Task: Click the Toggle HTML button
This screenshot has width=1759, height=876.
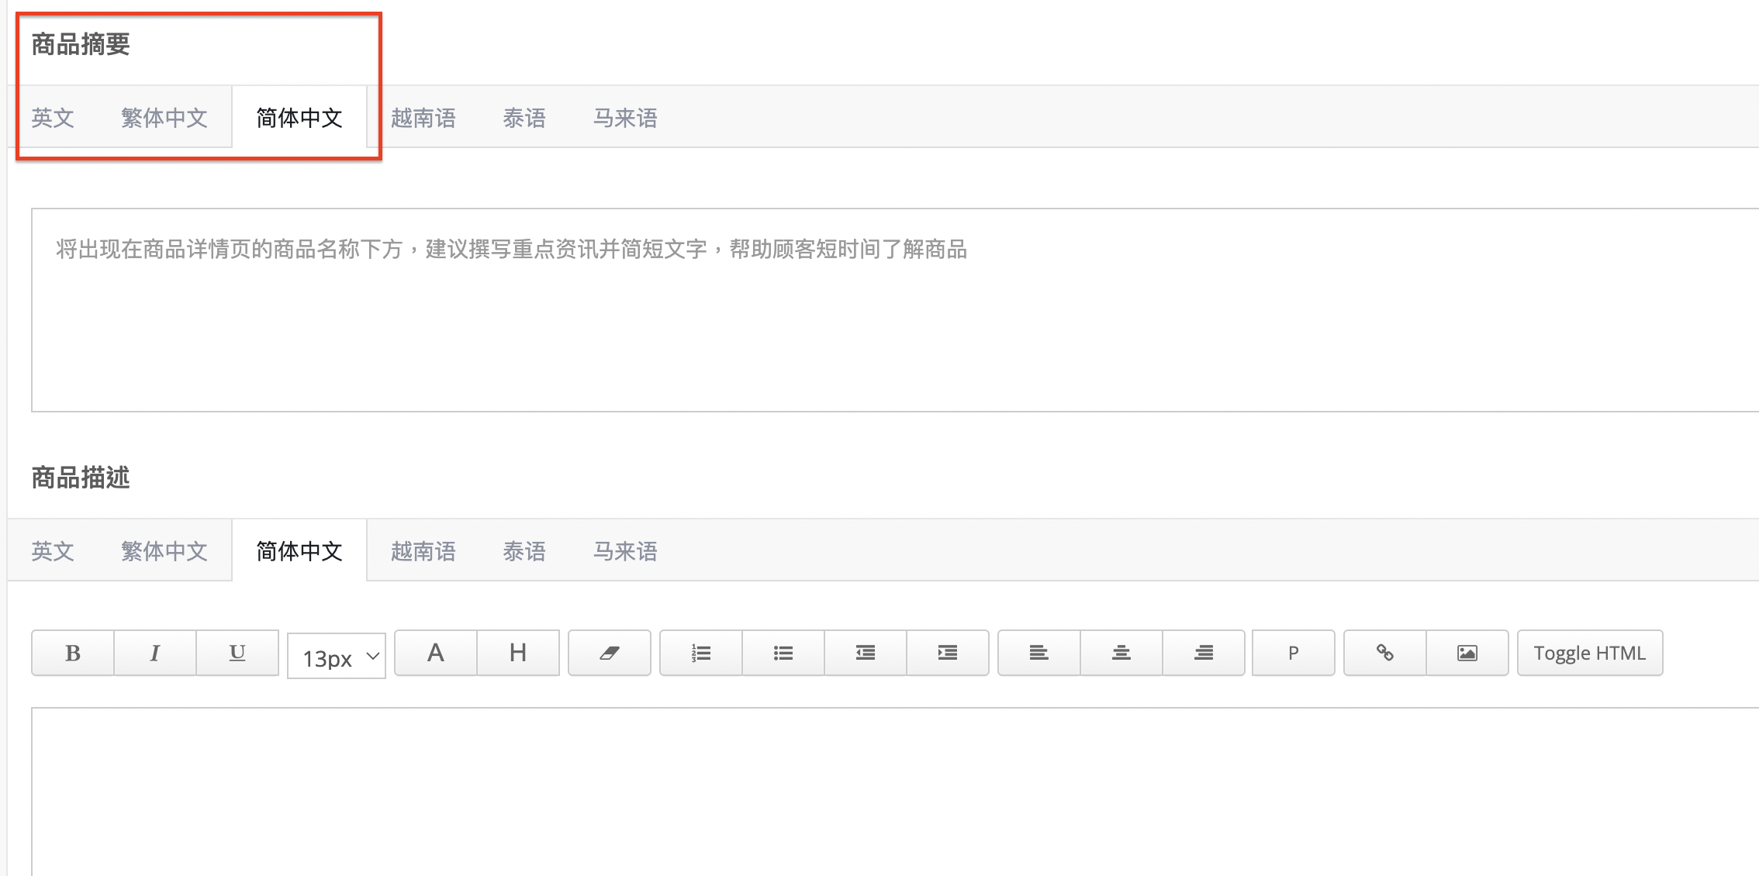Action: pyautogui.click(x=1590, y=653)
